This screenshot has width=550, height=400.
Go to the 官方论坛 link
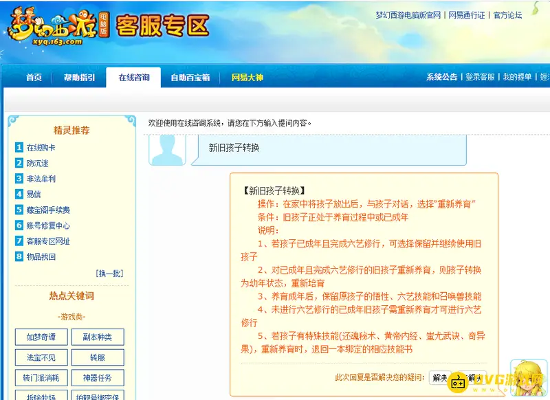click(x=507, y=15)
